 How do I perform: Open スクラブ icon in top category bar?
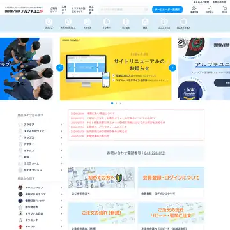click(x=49, y=22)
